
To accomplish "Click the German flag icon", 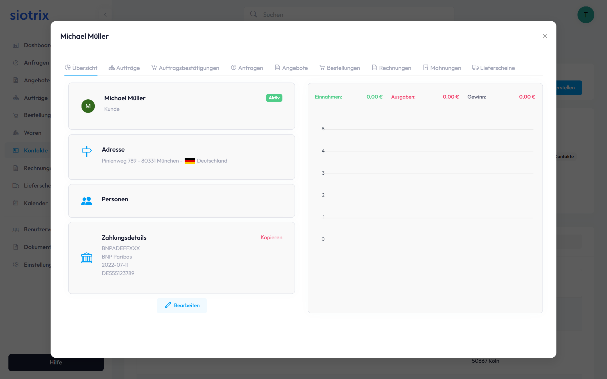I will coord(190,161).
